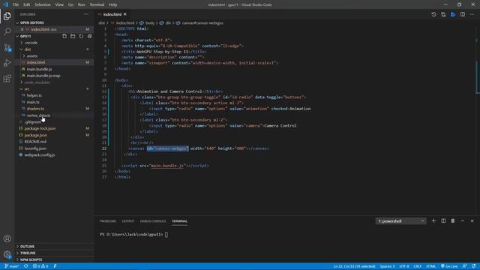480x270 pixels.
Task: Close index.html in Open Editors list
Action: click(x=22, y=29)
